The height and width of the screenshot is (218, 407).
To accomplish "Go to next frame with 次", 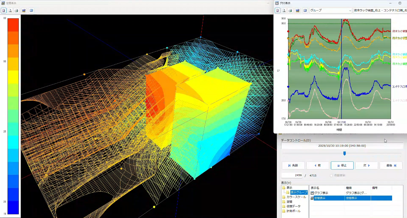I will coord(366,166).
